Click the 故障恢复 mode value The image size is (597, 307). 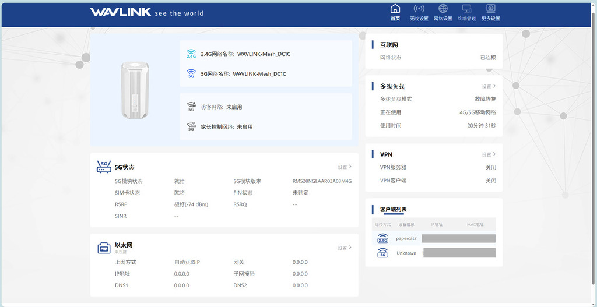(486, 99)
